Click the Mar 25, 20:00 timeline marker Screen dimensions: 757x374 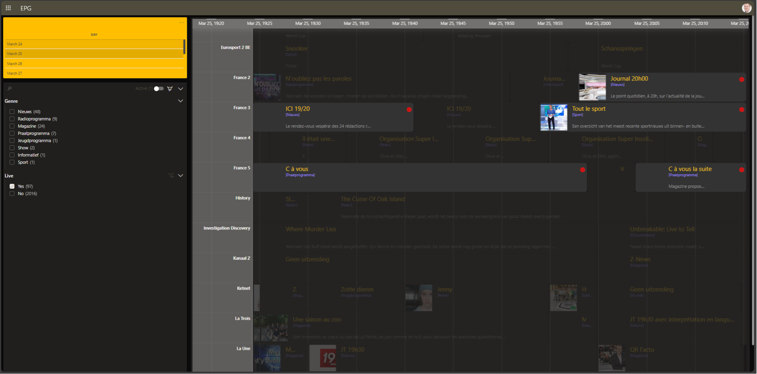coord(598,23)
